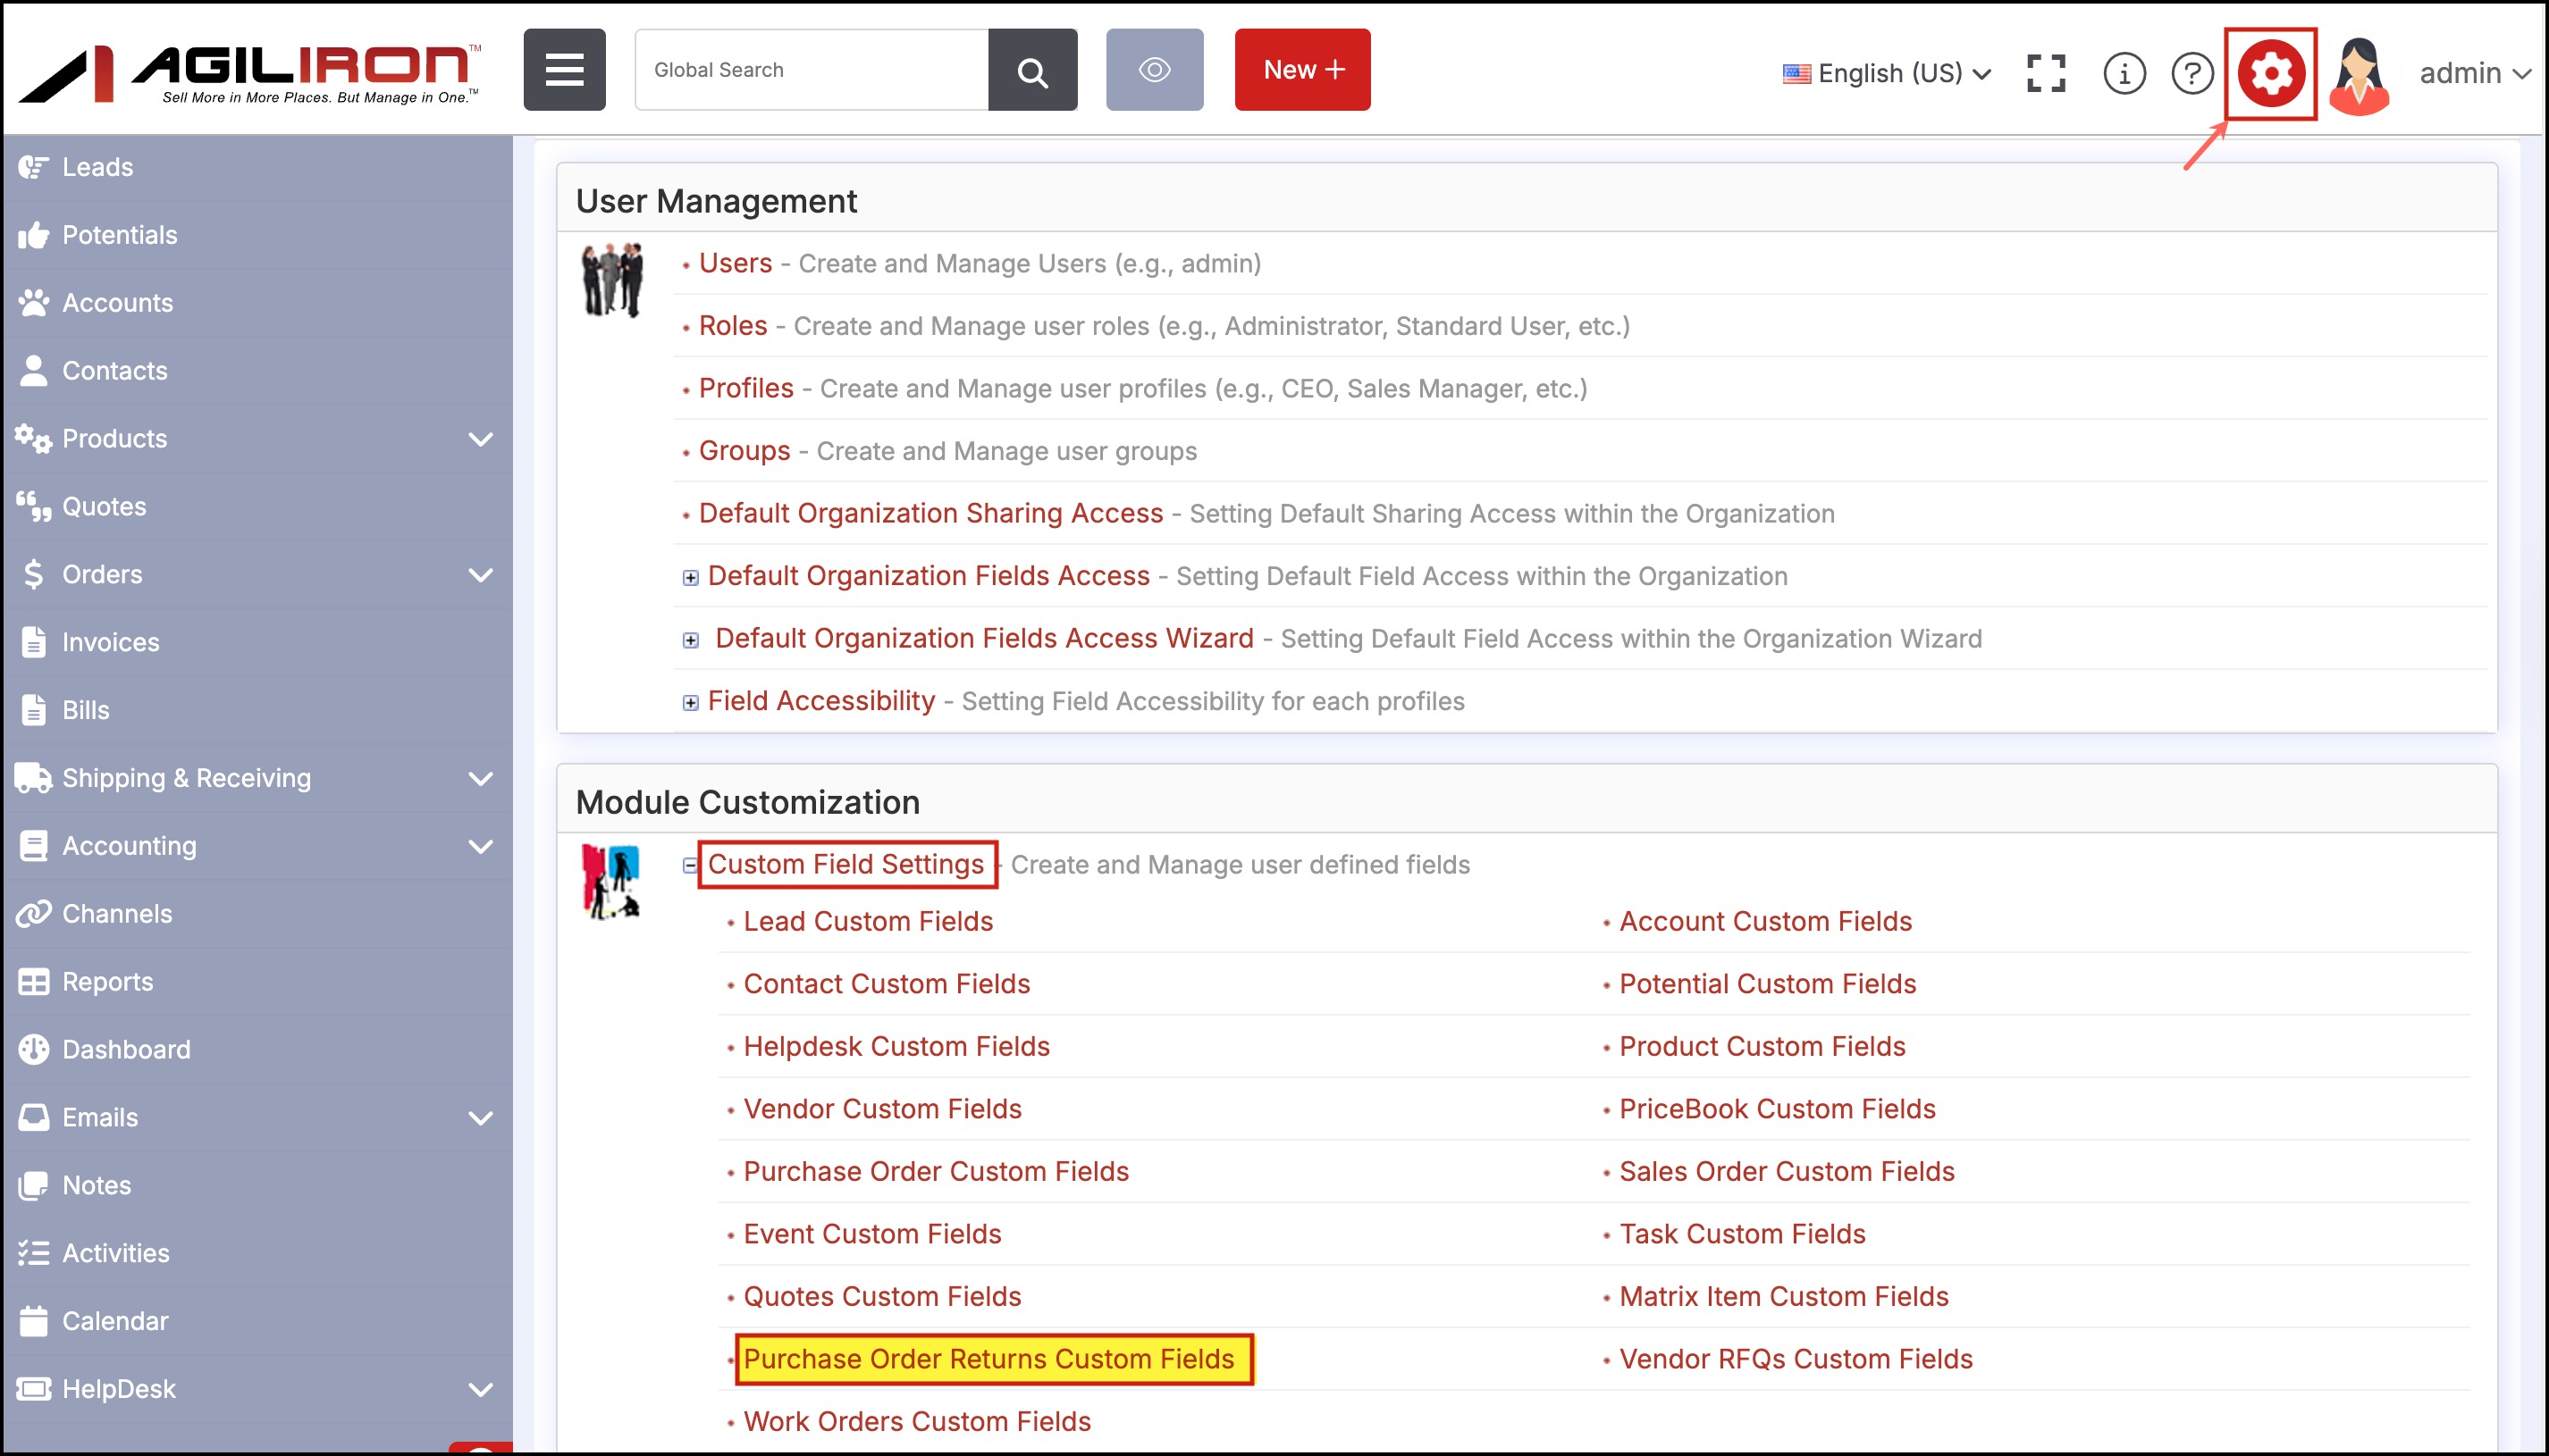Open Invoices in the sidebar
The image size is (2549, 1456).
[x=110, y=642]
